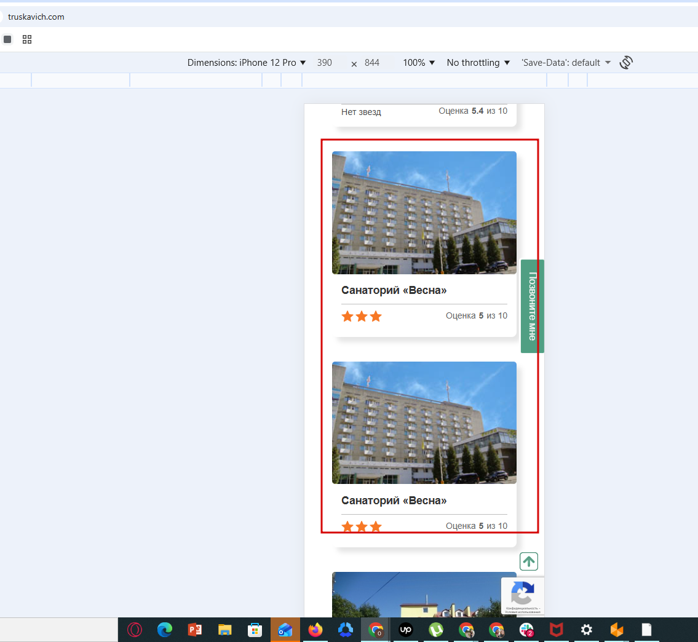Open Microsoft Store from the taskbar

point(255,630)
